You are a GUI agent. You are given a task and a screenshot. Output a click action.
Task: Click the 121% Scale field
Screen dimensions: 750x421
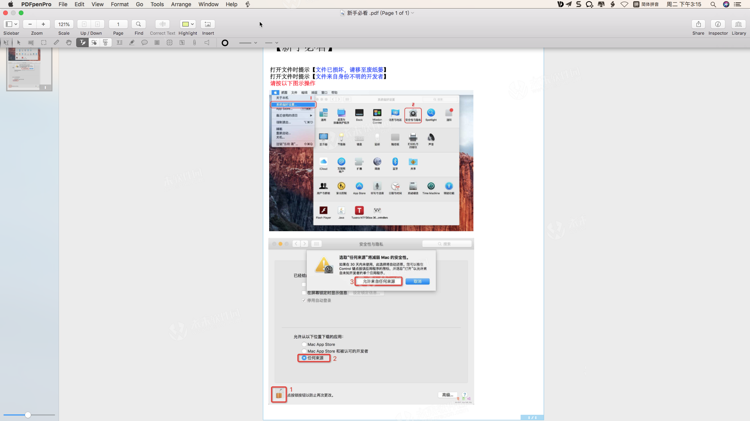pyautogui.click(x=64, y=24)
